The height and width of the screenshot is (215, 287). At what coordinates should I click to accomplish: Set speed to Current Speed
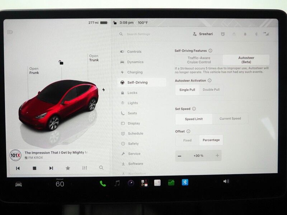click(230, 119)
